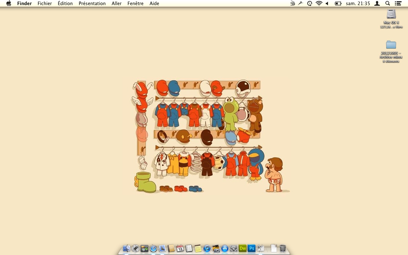This screenshot has width=408, height=255.
Task: Open the App Store icon
Action: pos(225,248)
